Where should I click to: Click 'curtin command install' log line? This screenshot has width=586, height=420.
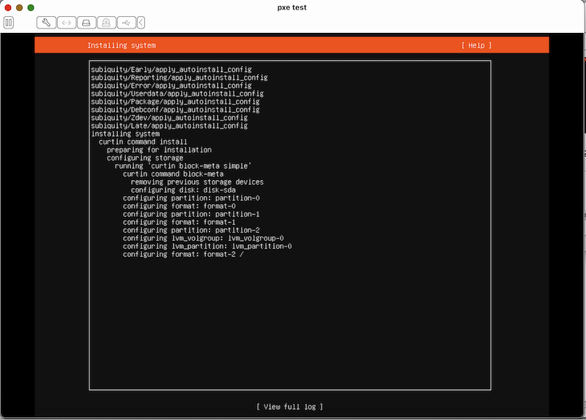point(143,142)
